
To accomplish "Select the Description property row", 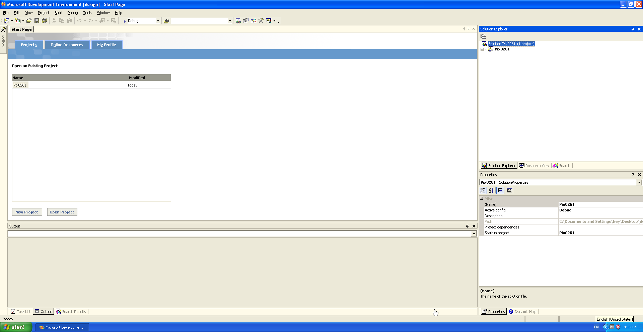I will click(561, 216).
